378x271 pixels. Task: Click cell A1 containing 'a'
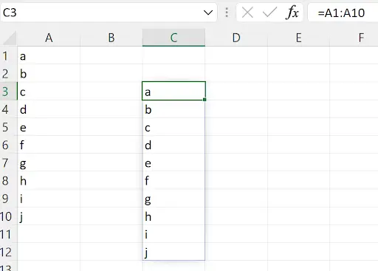tap(49, 55)
